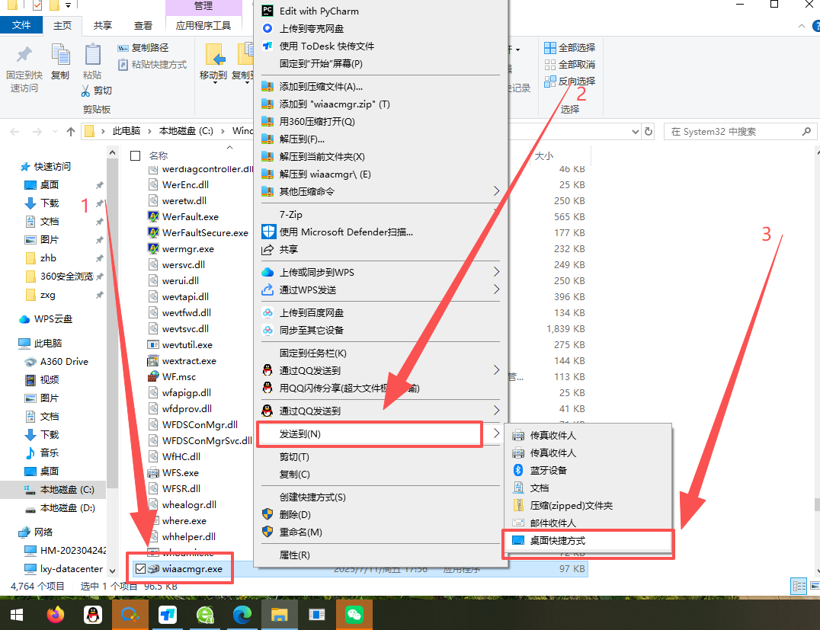This screenshot has width=820, height=630.
Task: Click 同步至其它设备 icon
Action: (x=267, y=330)
